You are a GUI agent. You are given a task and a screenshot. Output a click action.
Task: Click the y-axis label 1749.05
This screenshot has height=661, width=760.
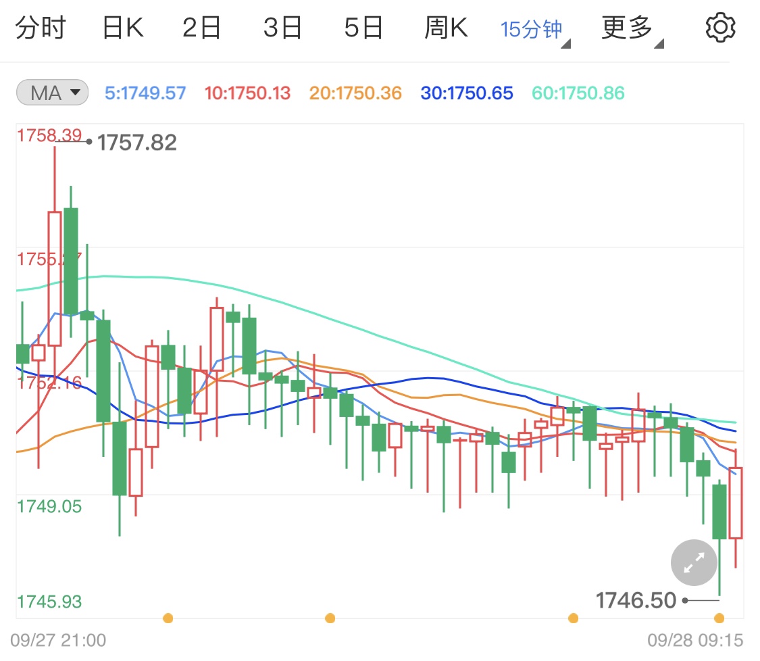[x=49, y=506]
